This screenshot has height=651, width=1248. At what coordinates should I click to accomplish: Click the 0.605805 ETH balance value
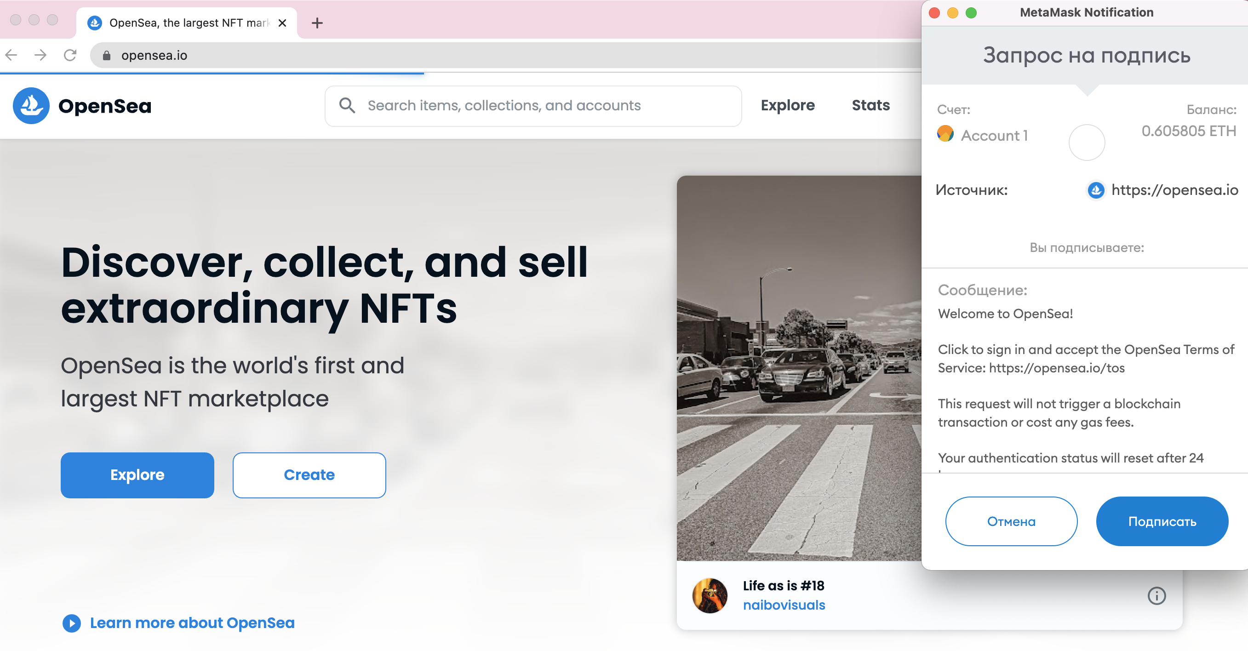point(1188,131)
